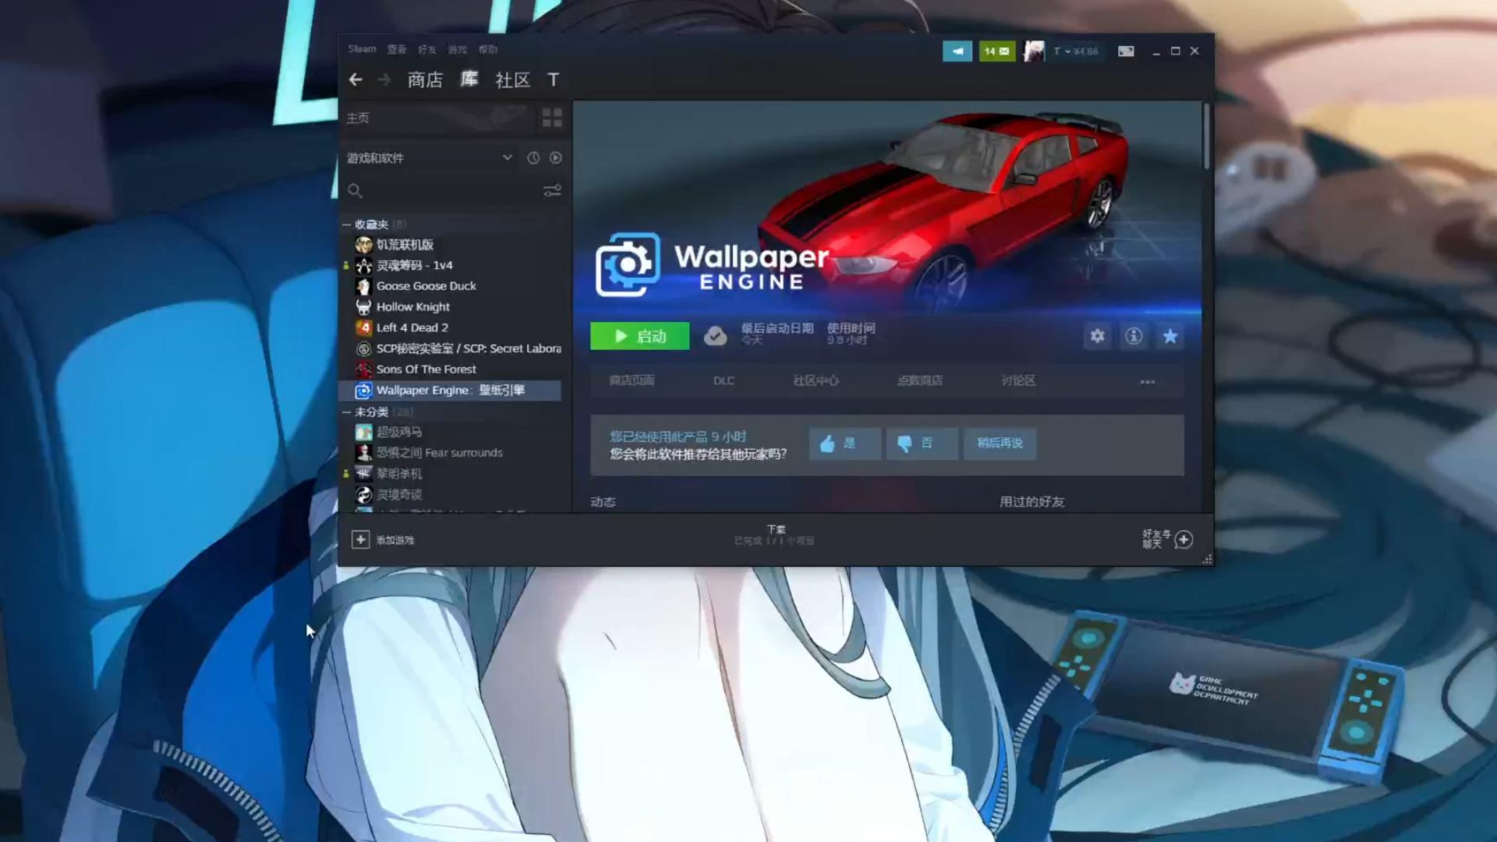Open the 讨论区 link
Viewport: 1497px width, 842px height.
coord(1018,380)
